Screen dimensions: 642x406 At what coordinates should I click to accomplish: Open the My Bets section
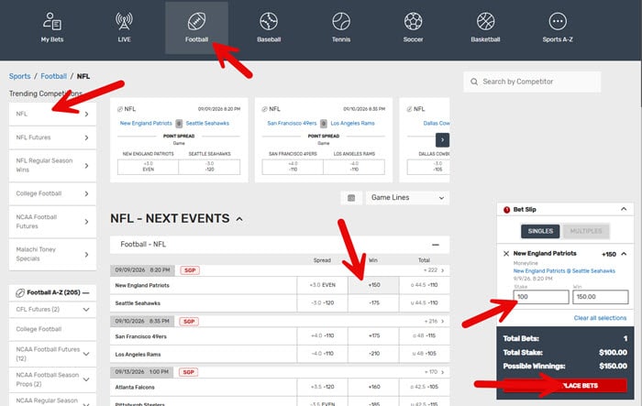pos(52,27)
